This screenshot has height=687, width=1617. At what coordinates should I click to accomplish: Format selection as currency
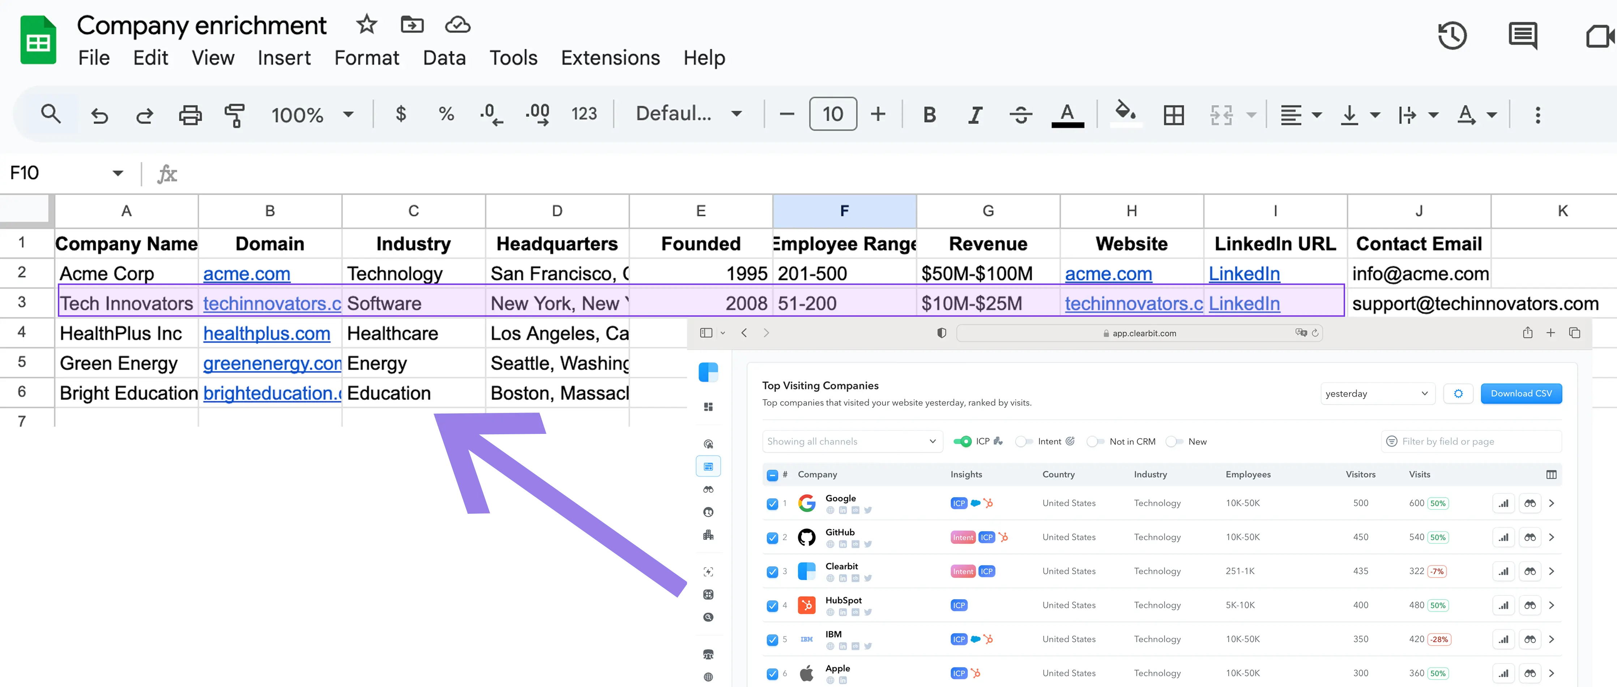point(401,114)
